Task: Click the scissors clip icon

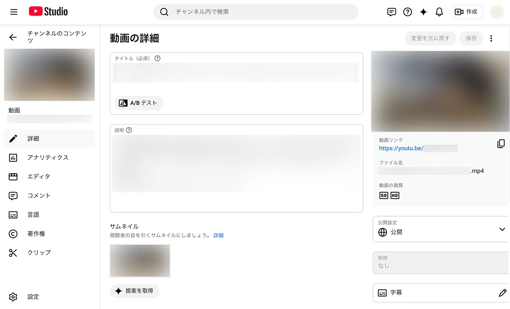Action: [13, 253]
